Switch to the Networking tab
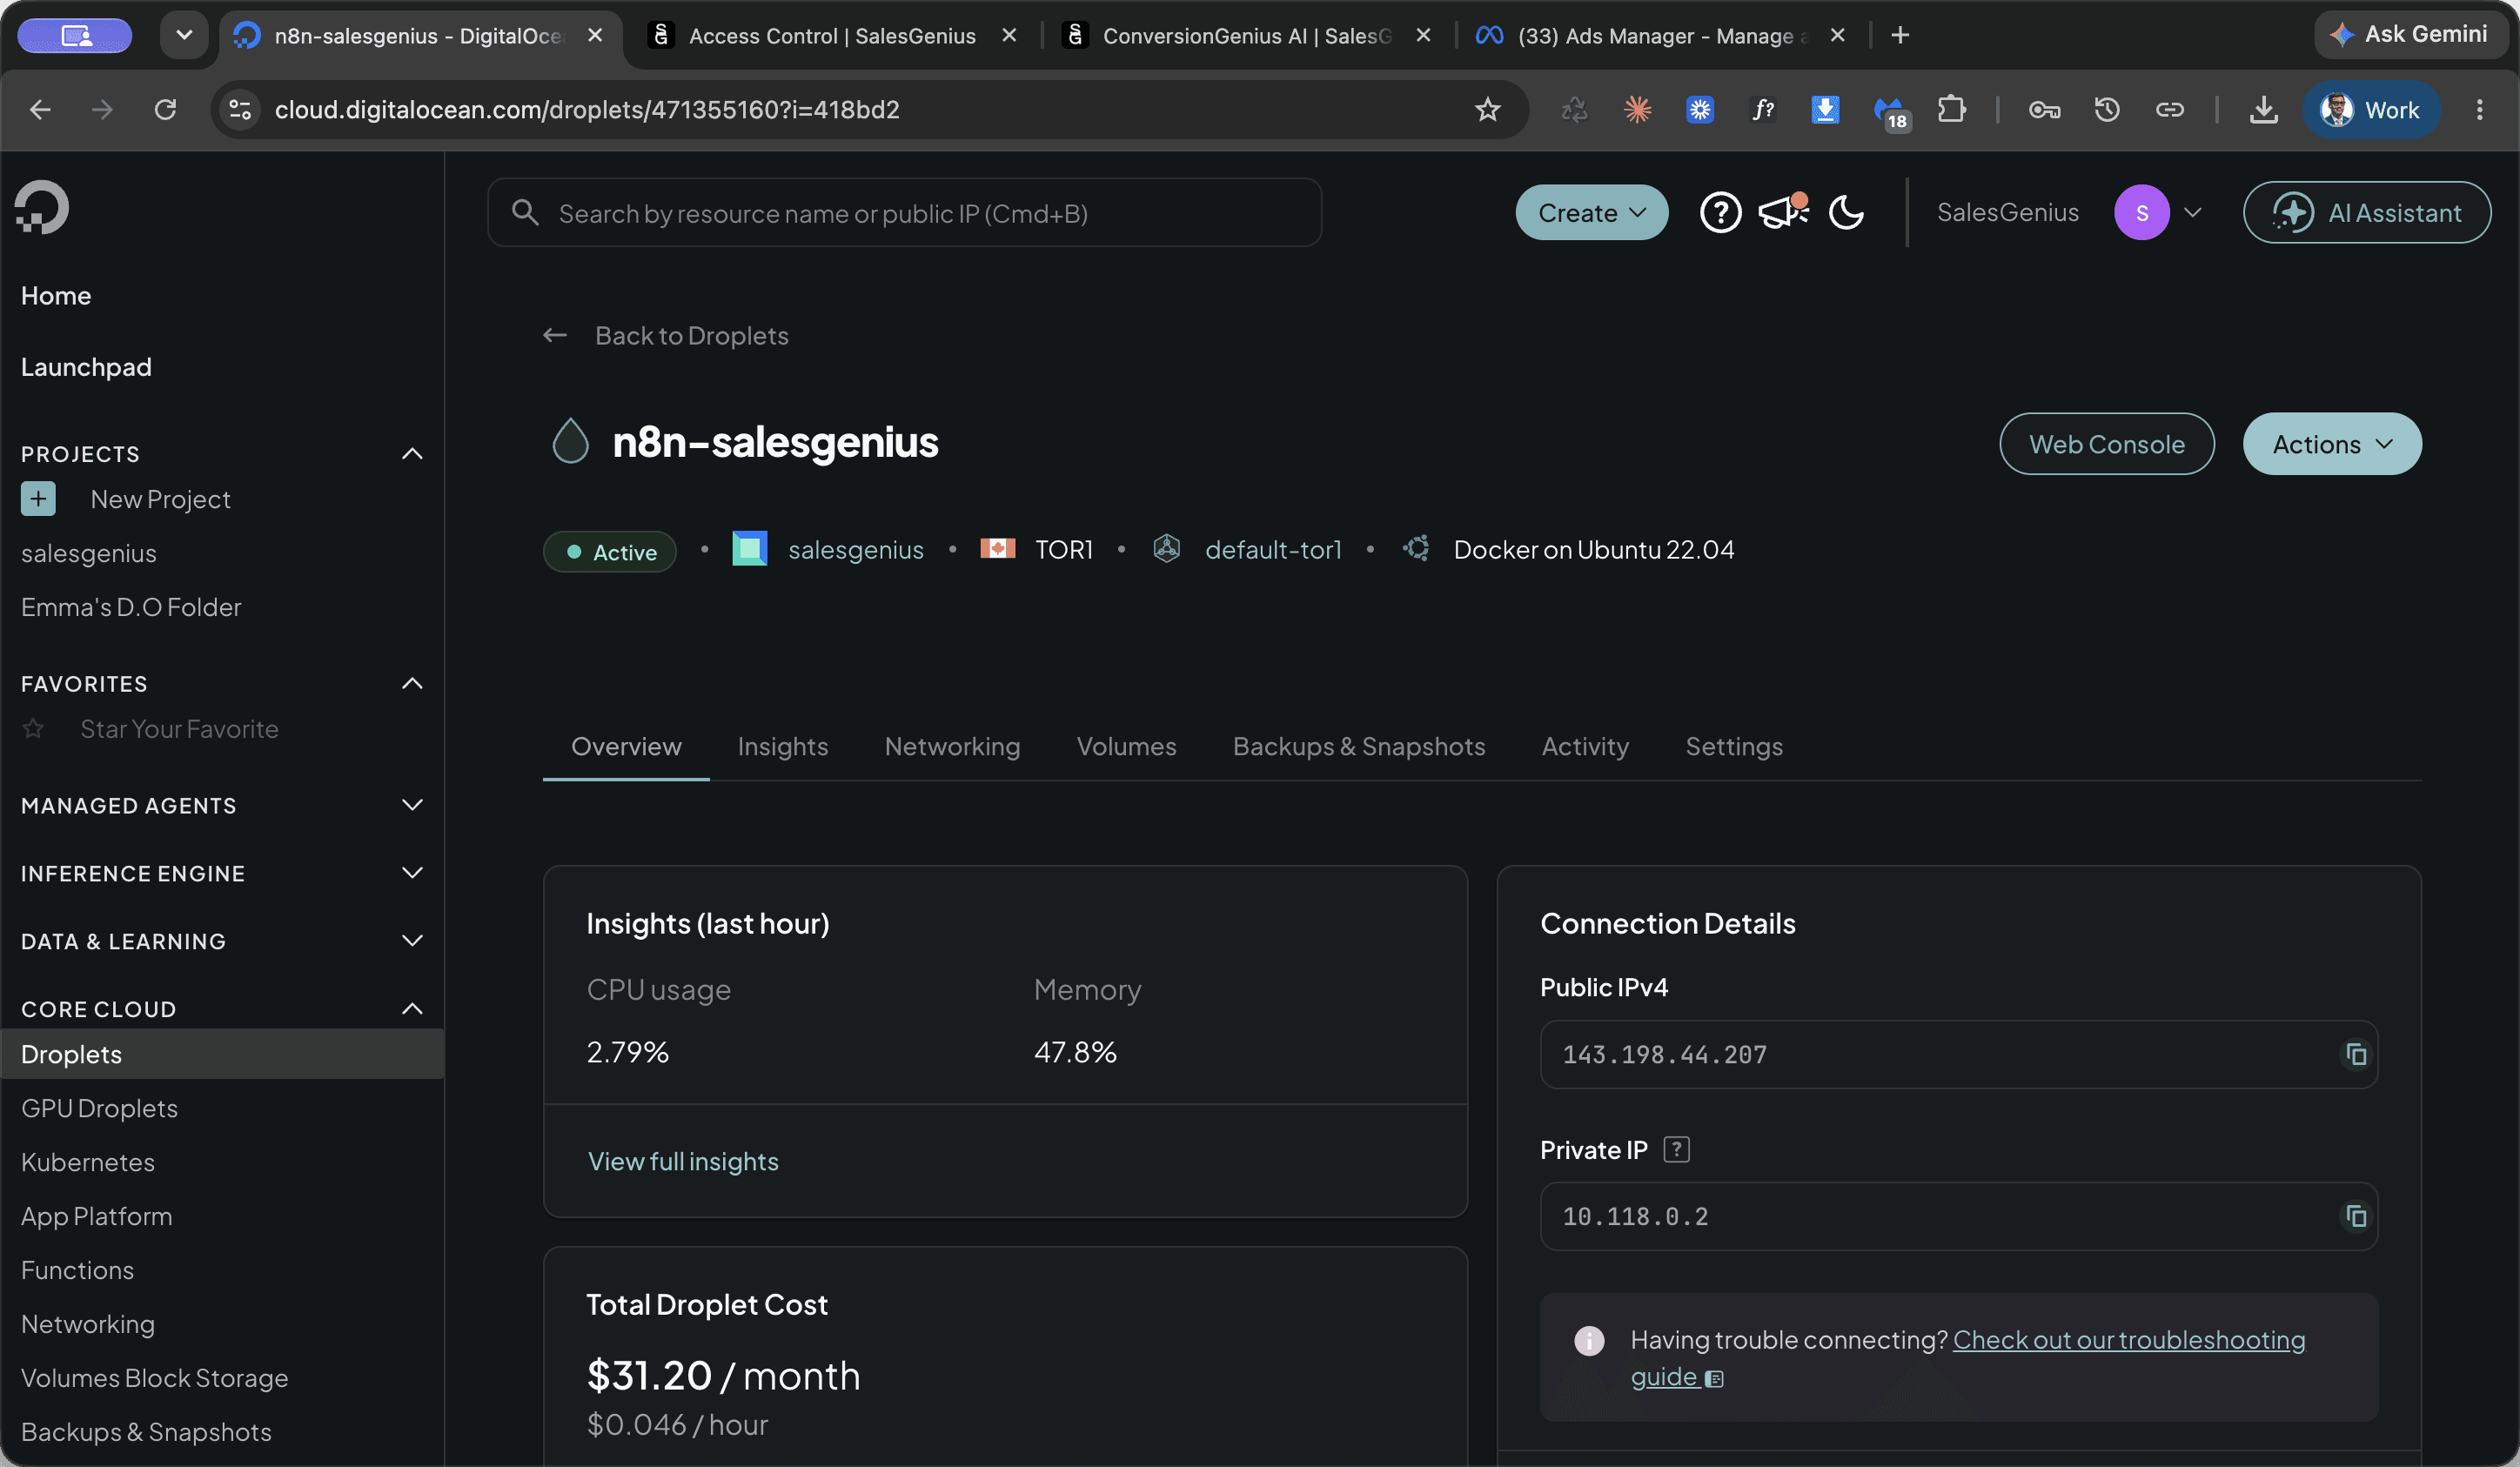2520x1467 pixels. 952,746
